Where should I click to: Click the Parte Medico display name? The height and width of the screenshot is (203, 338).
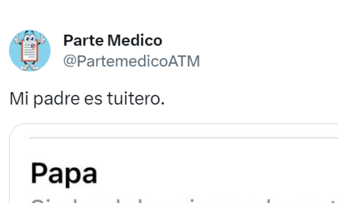[113, 40]
